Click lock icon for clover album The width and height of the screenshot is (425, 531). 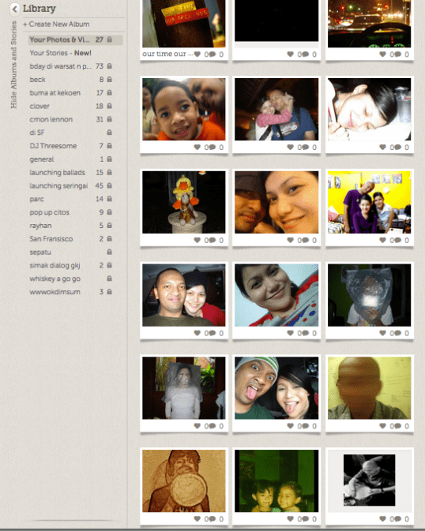tap(110, 106)
